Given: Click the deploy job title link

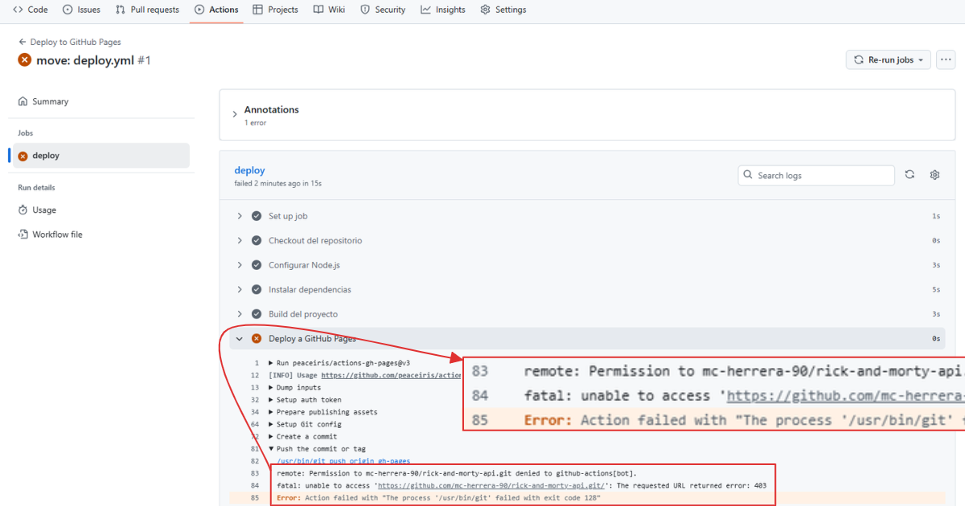Looking at the screenshot, I should coord(249,170).
